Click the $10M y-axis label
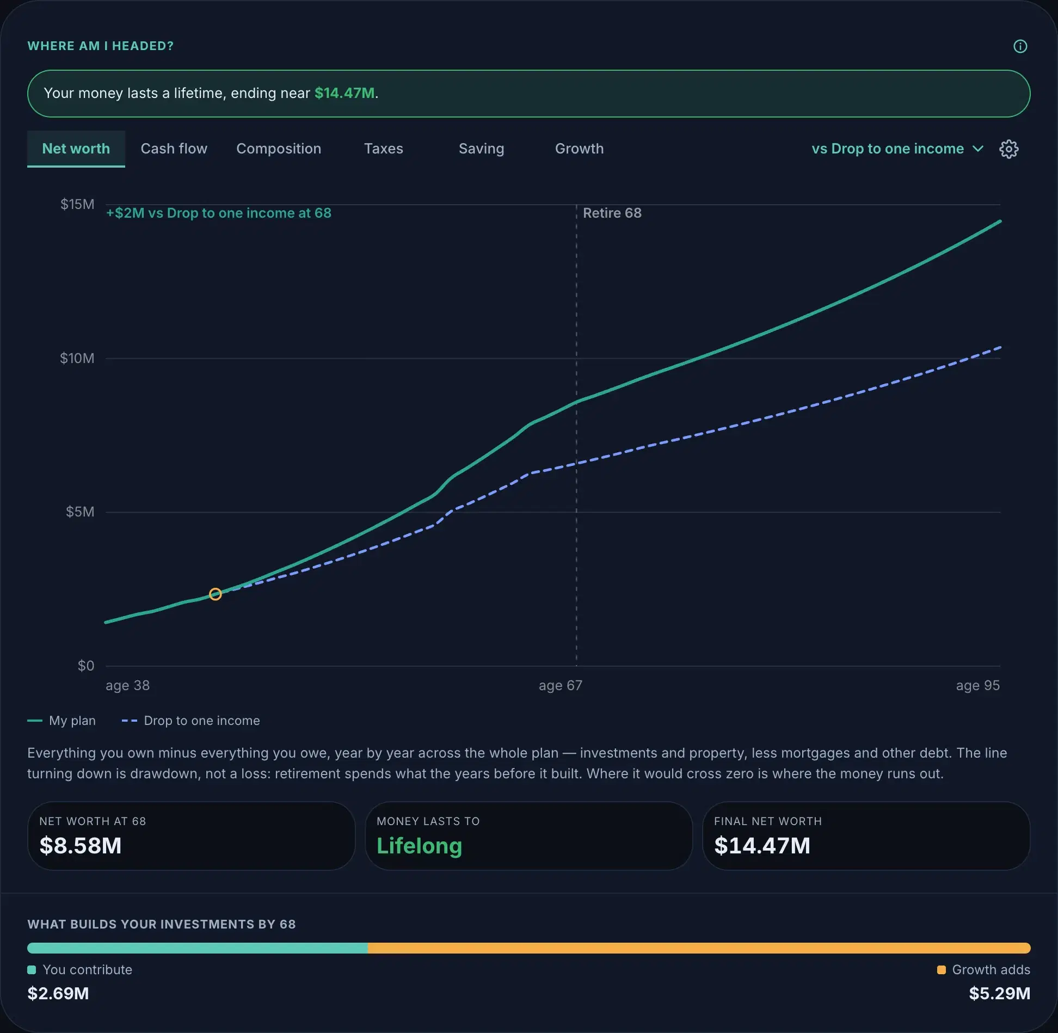 77,359
